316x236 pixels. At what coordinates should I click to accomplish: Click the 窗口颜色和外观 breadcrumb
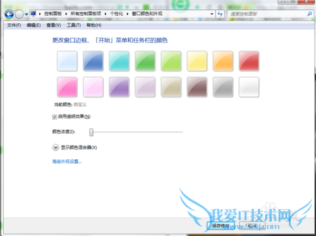tap(147, 14)
